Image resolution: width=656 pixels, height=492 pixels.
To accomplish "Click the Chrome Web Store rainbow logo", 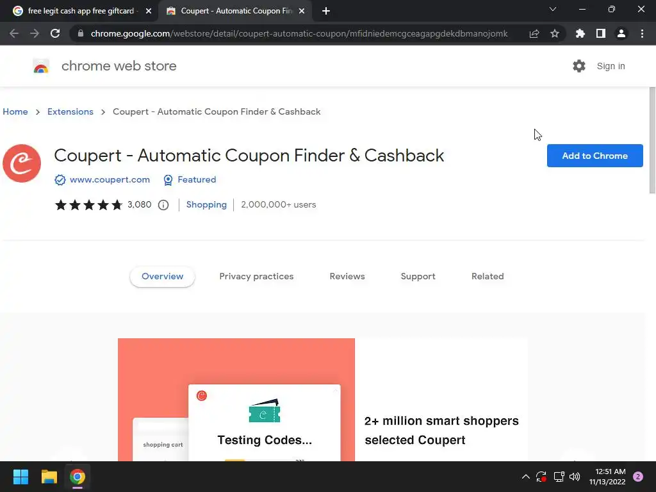I will coord(41,66).
